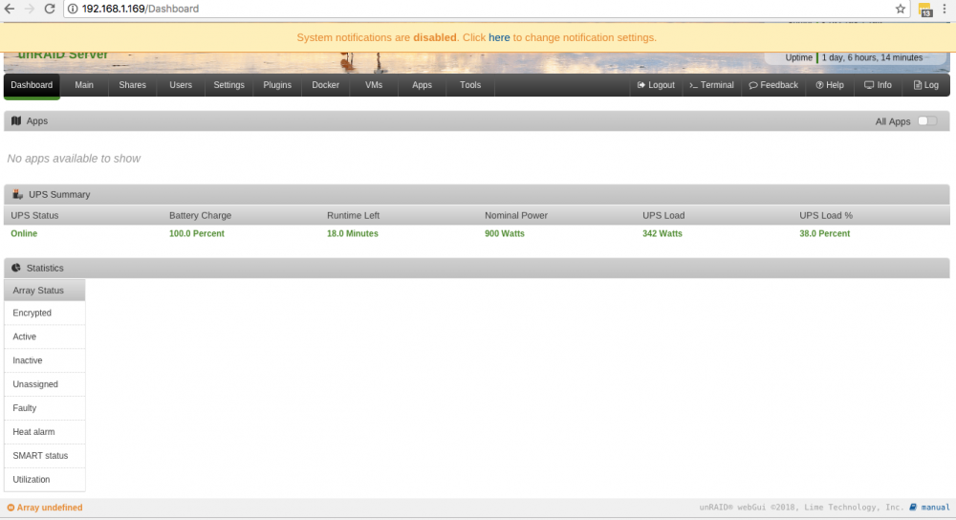Click the Statistics pie chart icon
This screenshot has height=520, width=956.
pos(16,268)
